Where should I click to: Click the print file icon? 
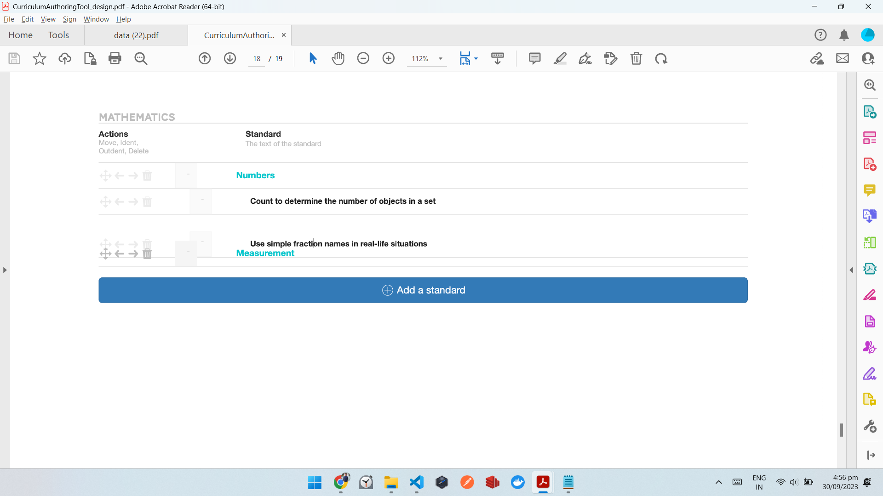pyautogui.click(x=115, y=58)
